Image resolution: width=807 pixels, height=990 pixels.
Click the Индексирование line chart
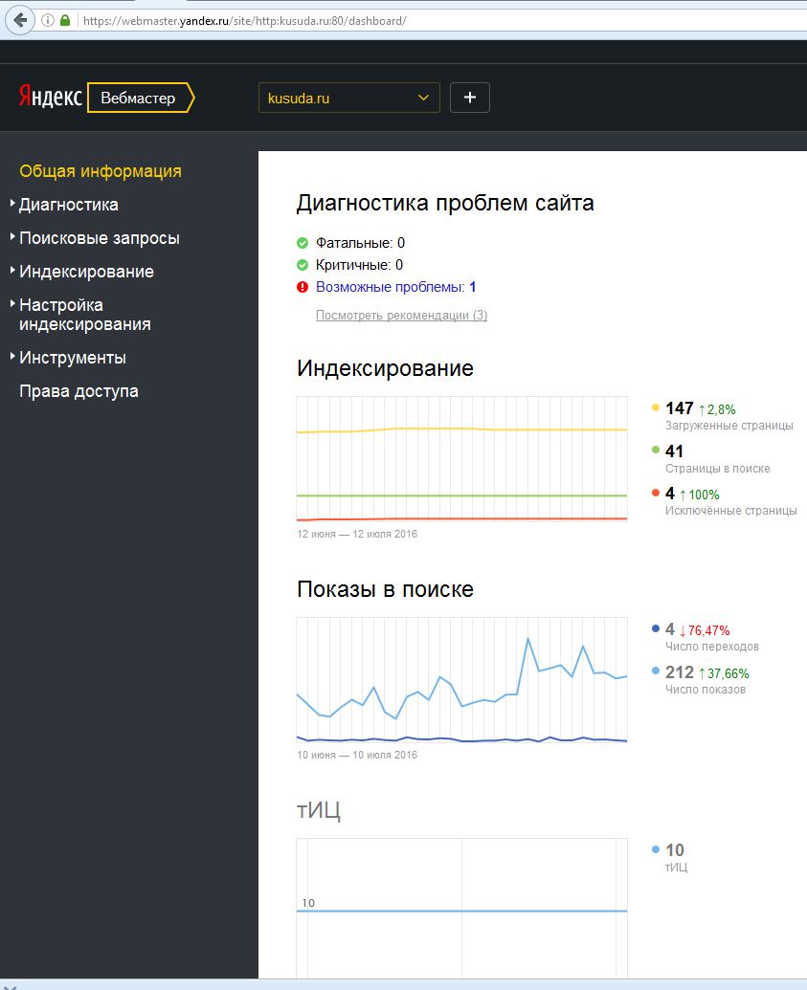tap(462, 458)
